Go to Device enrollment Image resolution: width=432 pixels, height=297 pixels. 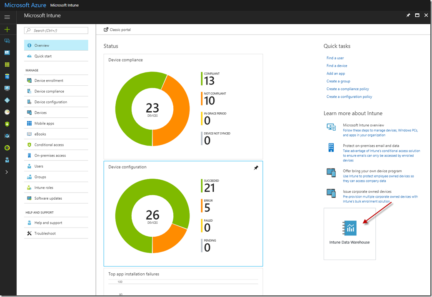[56, 81]
